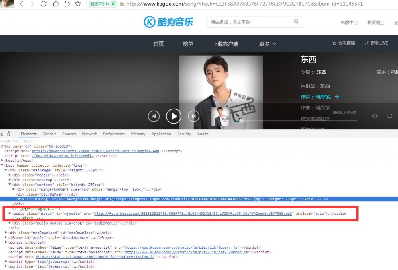Toggle the bookmark star in the address bar
The image size is (398, 270).
(x=78, y=4)
